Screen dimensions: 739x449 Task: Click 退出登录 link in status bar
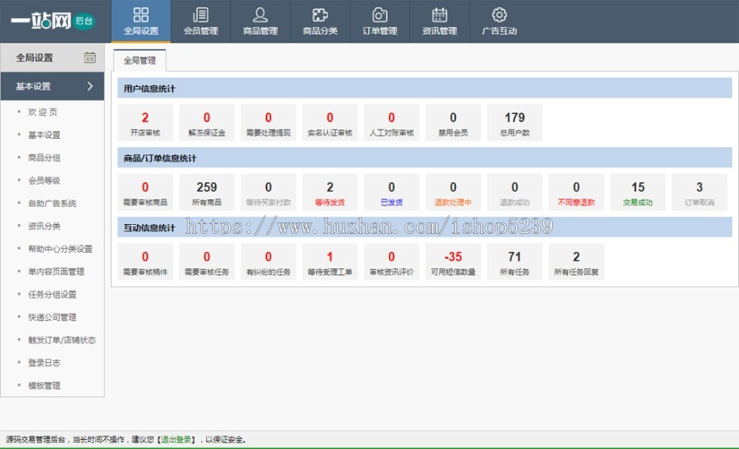tap(177, 440)
